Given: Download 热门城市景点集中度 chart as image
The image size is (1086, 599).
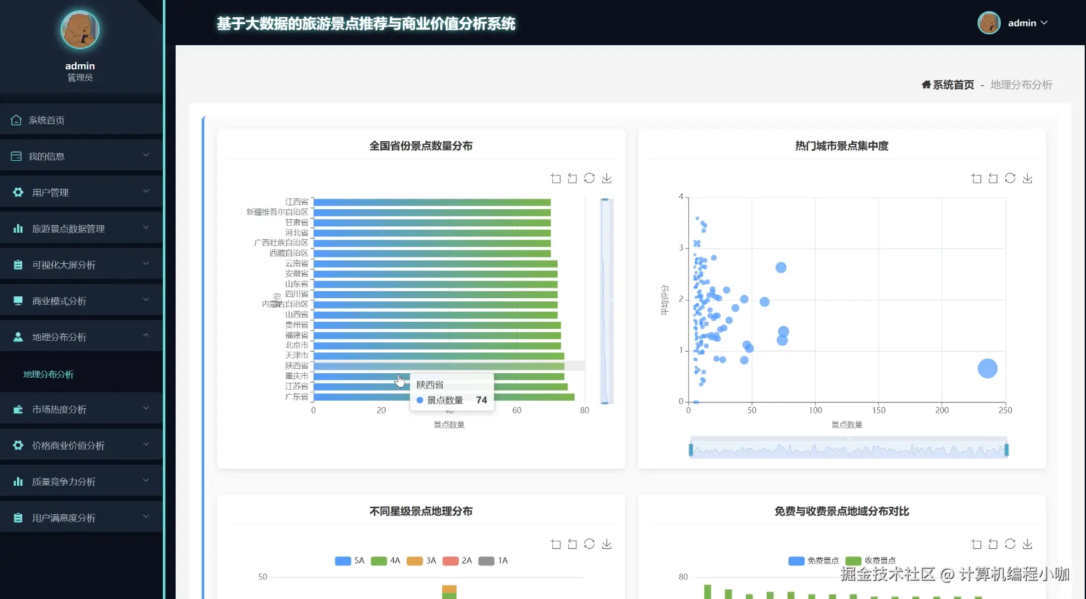Looking at the screenshot, I should pos(1027,178).
